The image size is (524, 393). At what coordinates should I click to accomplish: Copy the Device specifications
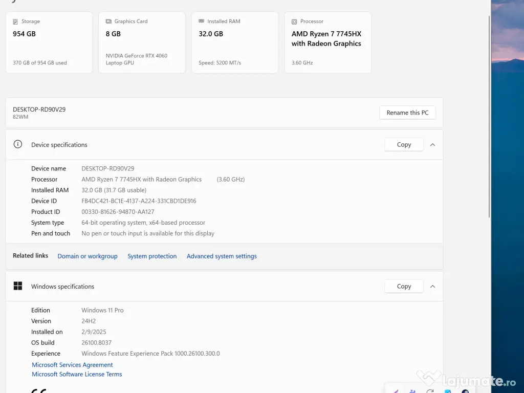404,145
